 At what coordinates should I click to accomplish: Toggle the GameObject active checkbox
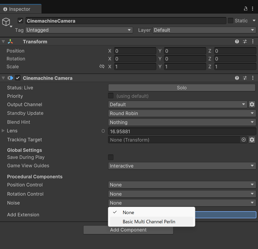pos(20,21)
